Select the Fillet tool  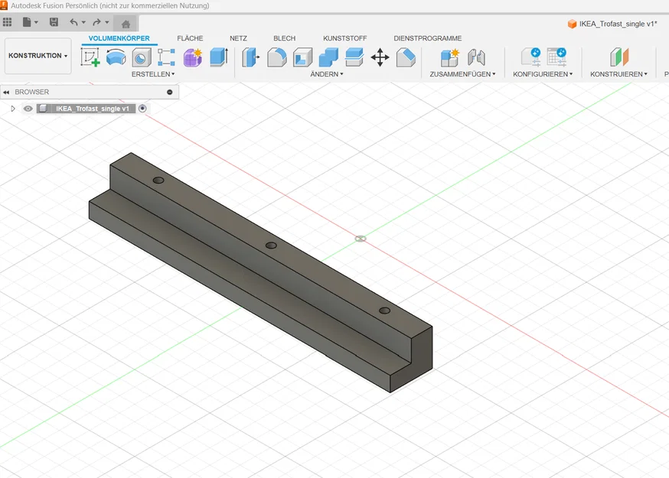(277, 57)
